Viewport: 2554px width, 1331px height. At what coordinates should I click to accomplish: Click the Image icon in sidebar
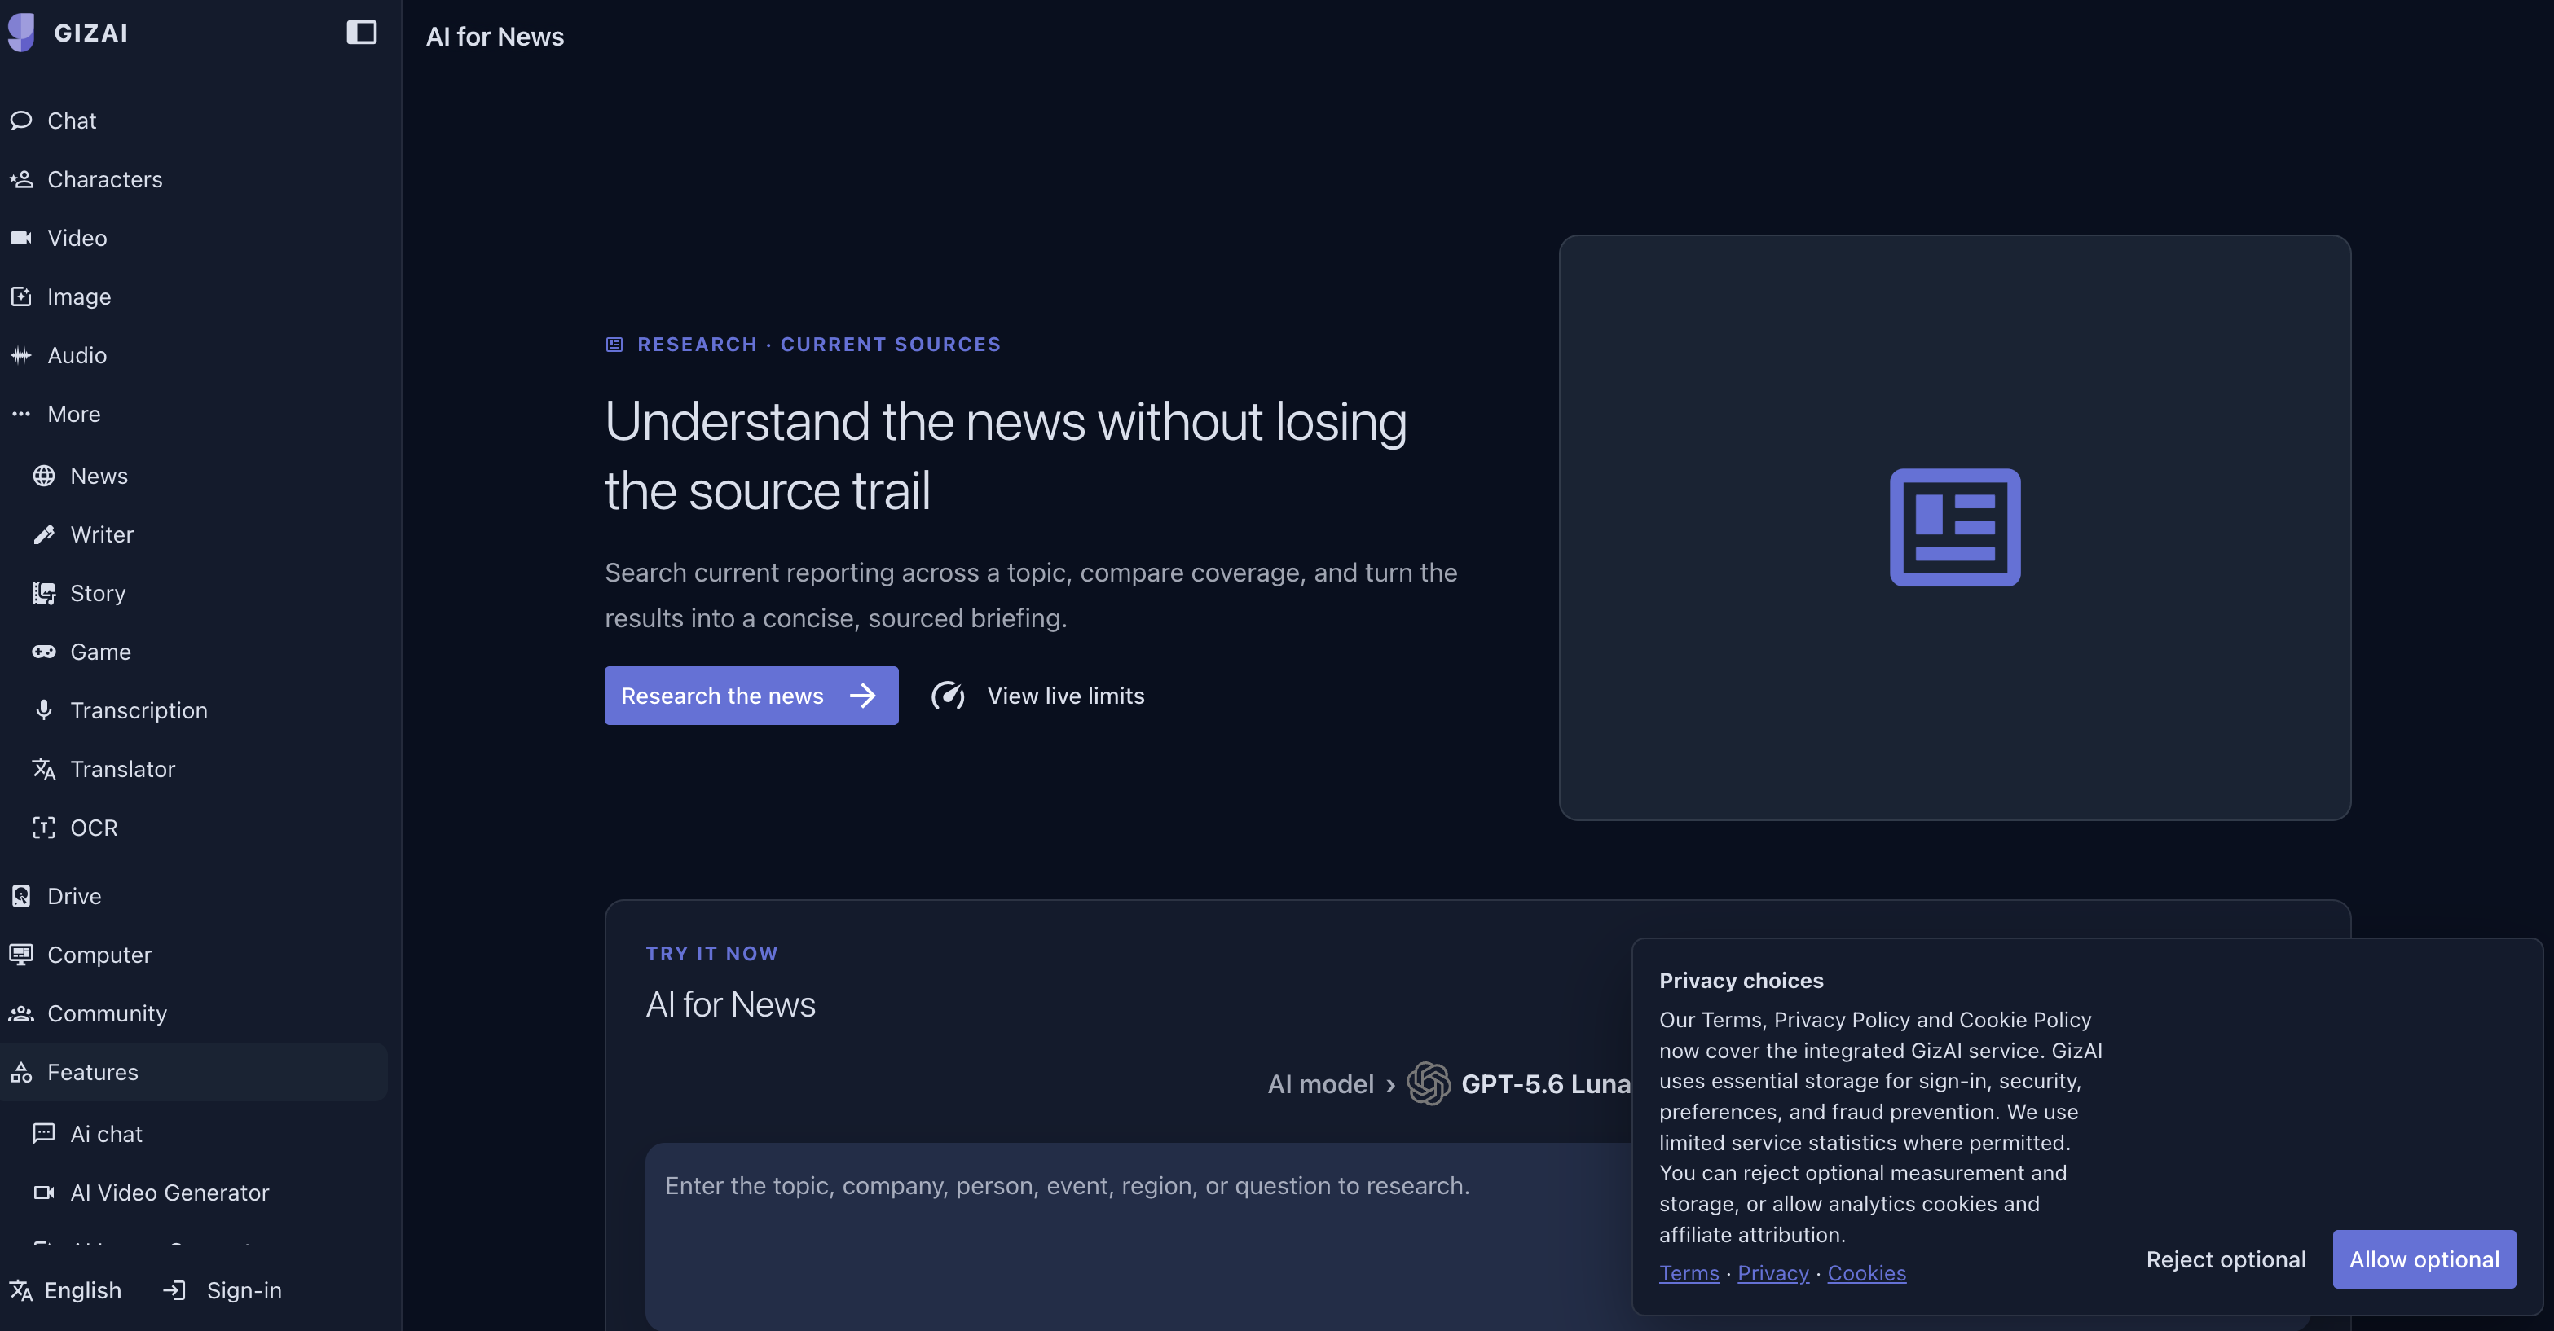(21, 297)
